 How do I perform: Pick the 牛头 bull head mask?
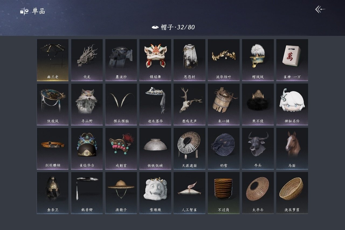click(x=258, y=149)
